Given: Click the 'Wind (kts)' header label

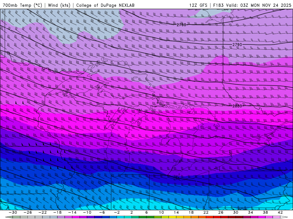Looking at the screenshot, I should tap(59, 5).
